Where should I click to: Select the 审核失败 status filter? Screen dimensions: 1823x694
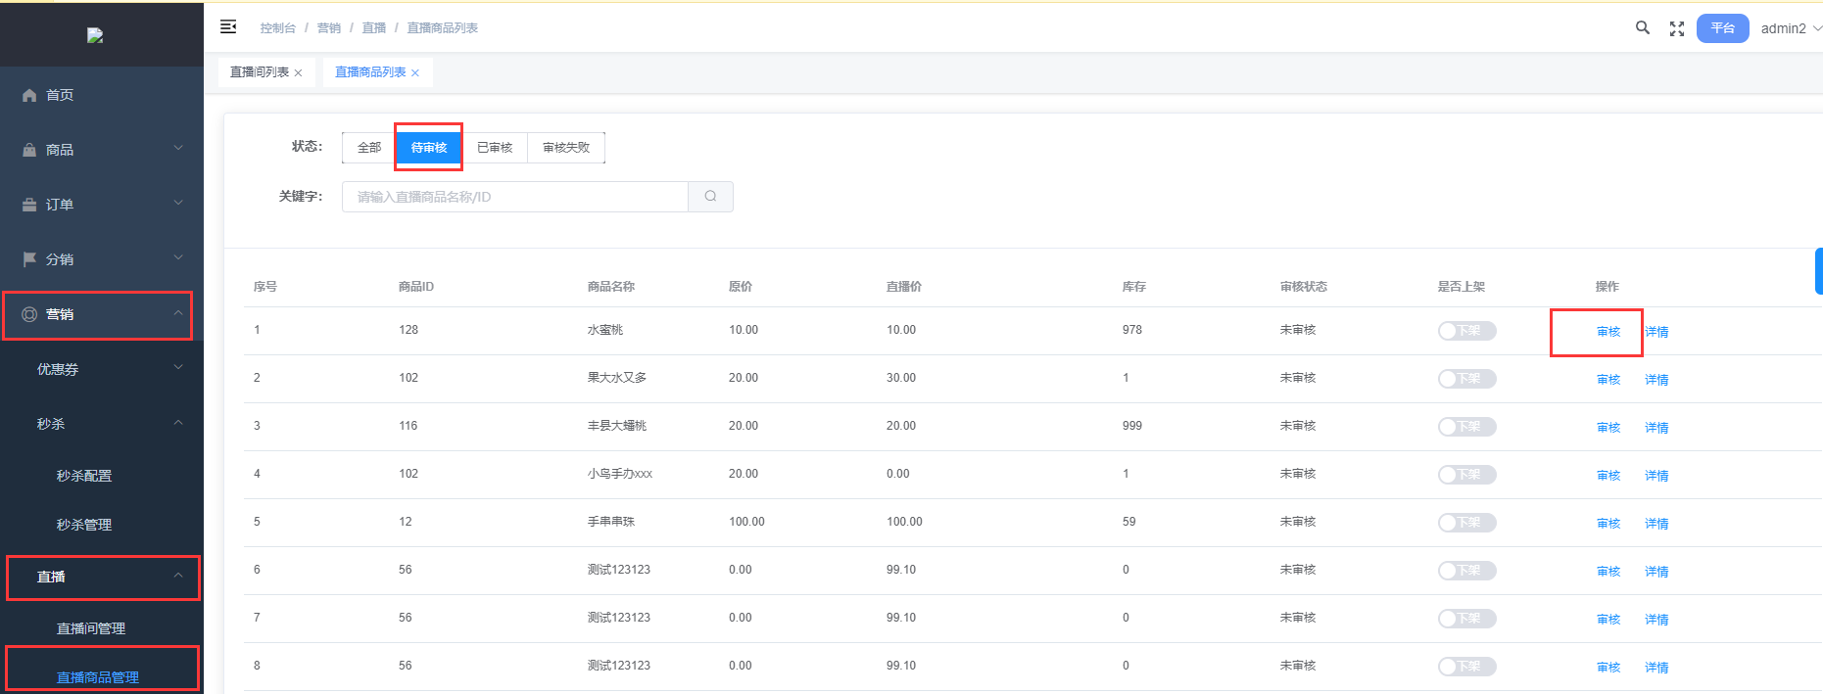click(x=566, y=148)
